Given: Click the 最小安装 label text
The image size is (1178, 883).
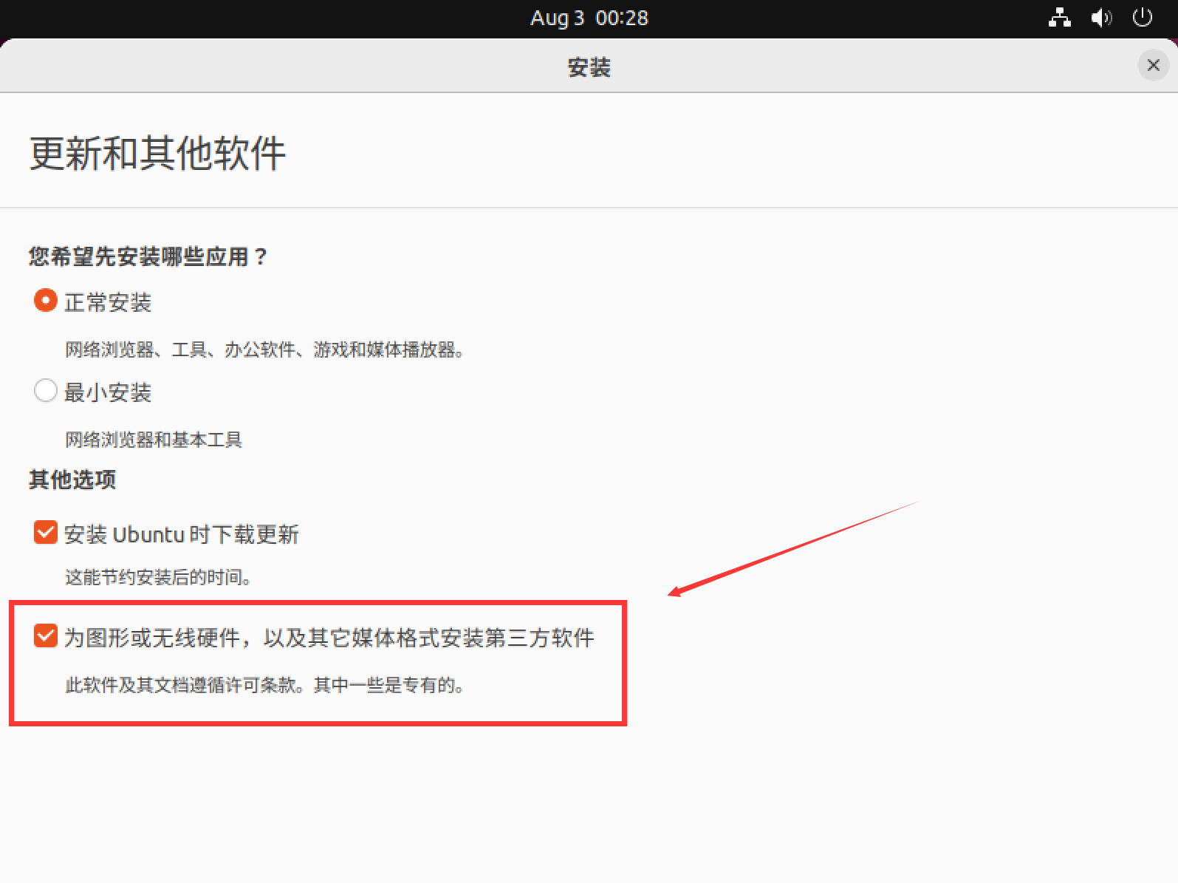Looking at the screenshot, I should pos(108,392).
